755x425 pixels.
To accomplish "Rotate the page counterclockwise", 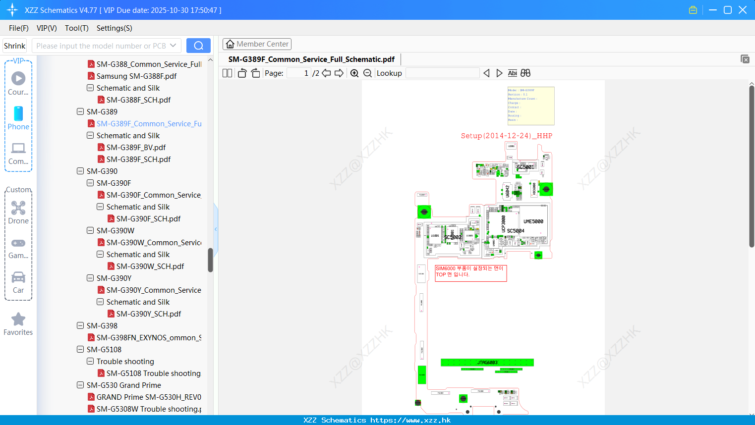I will click(242, 73).
